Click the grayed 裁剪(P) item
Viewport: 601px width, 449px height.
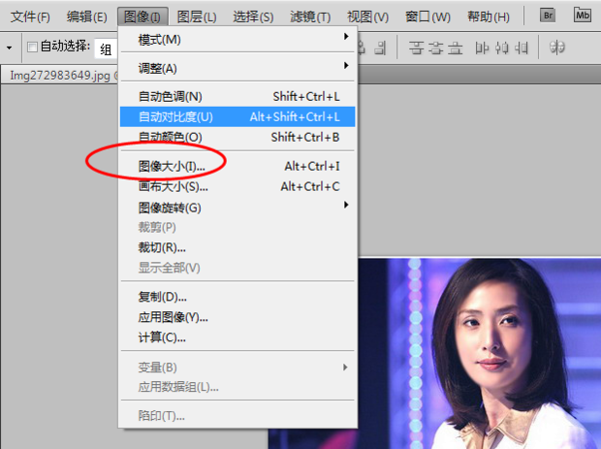pos(237,227)
